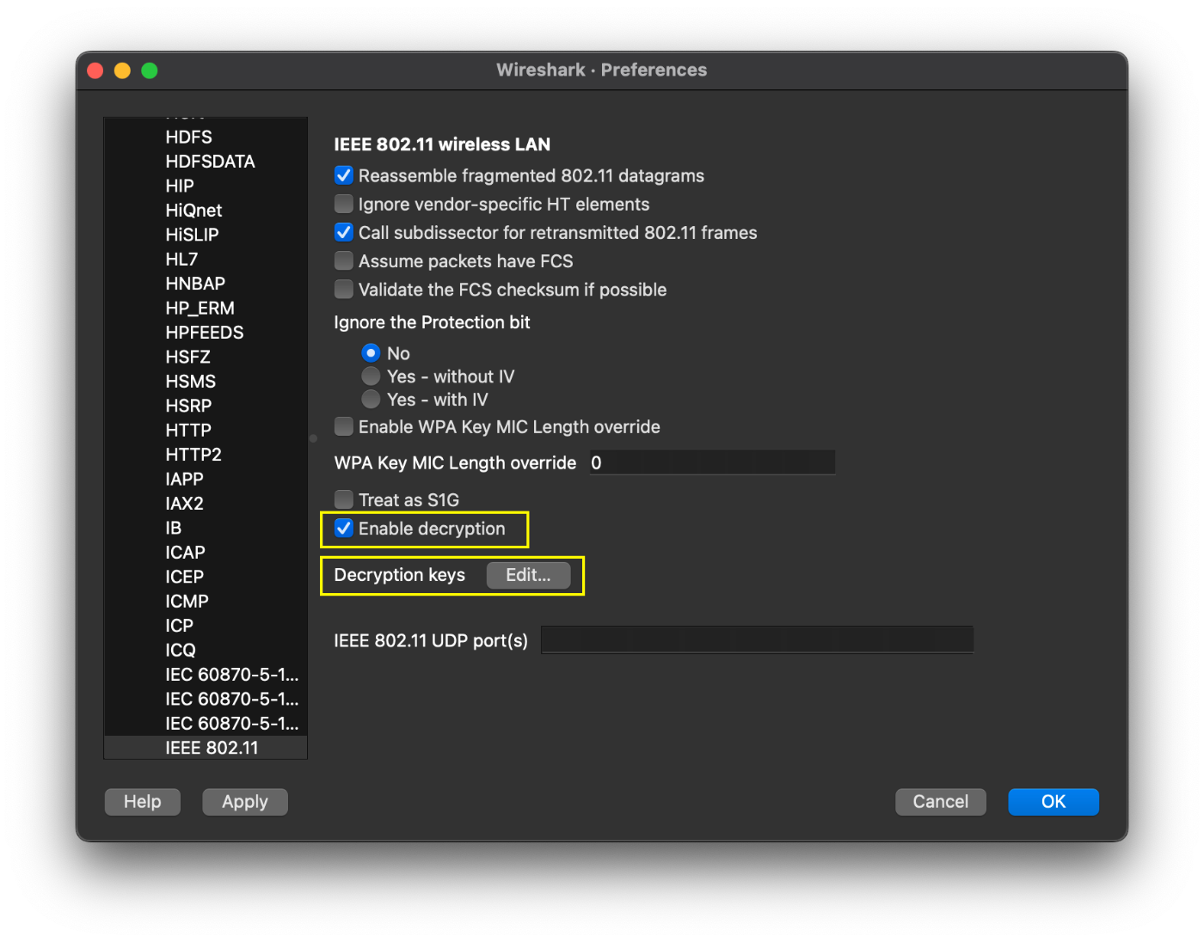This screenshot has height=942, width=1204.
Task: Close the Preferences window
Action: pos(95,70)
